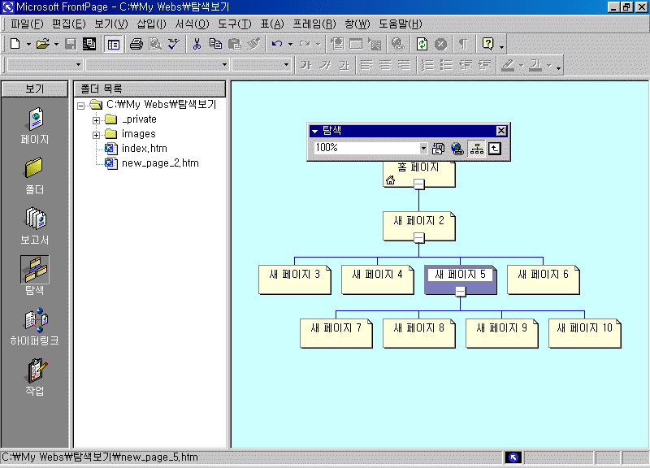Click the Hyperlink globe toolbar icon
The width and height of the screenshot is (650, 468).
click(397, 44)
